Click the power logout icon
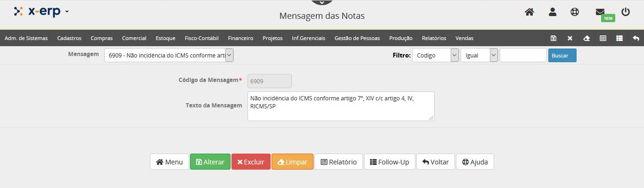 click(626, 12)
